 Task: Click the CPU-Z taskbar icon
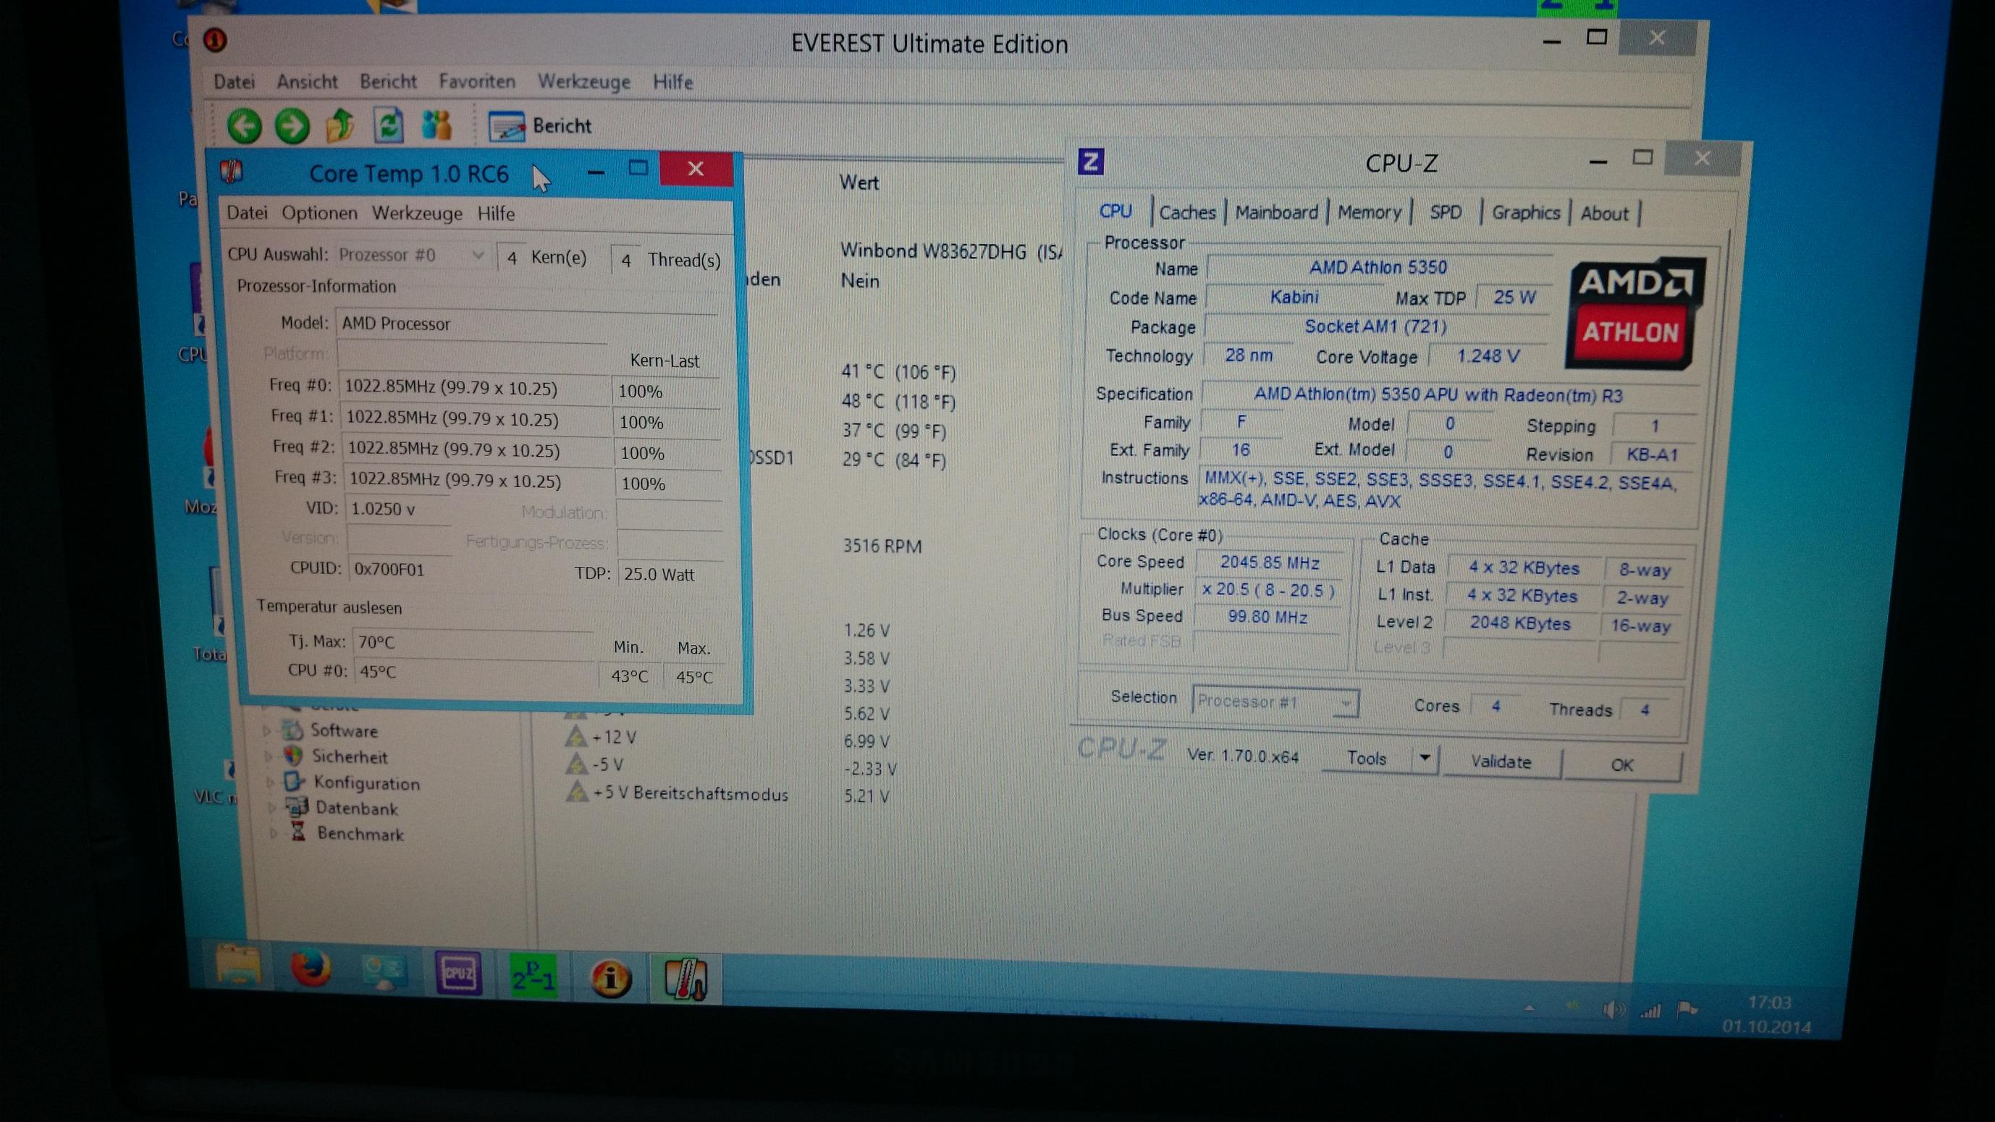457,974
